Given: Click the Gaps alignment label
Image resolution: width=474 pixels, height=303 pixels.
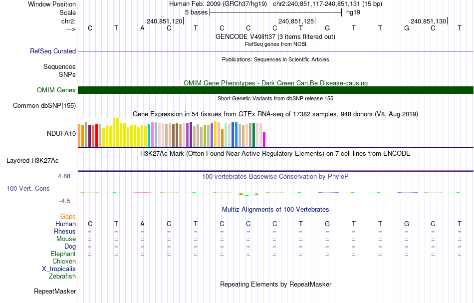Looking at the screenshot, I should tap(68, 216).
